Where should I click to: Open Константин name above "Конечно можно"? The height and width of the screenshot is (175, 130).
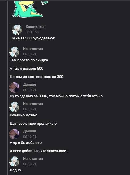point(33,104)
